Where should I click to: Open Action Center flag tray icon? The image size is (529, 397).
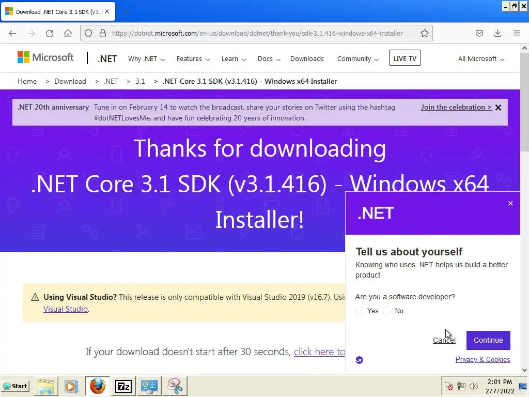click(x=448, y=386)
